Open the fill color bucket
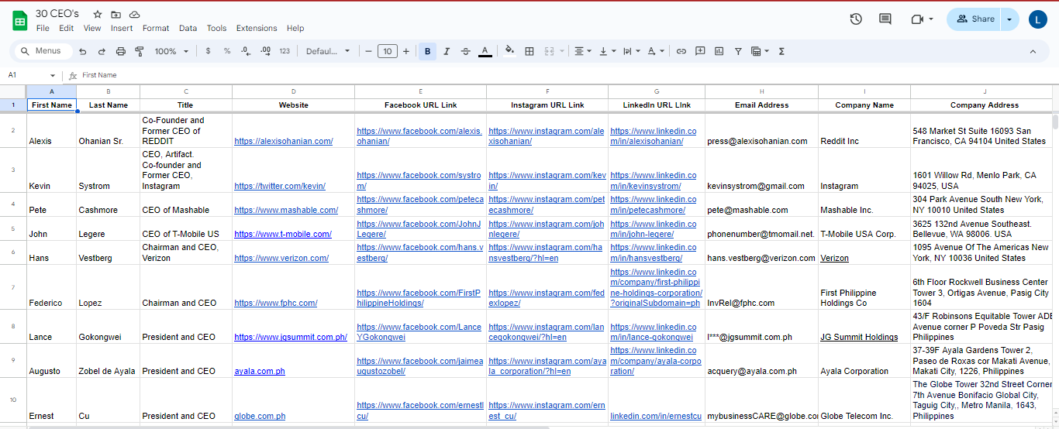Image resolution: width=1059 pixels, height=429 pixels. 509,51
